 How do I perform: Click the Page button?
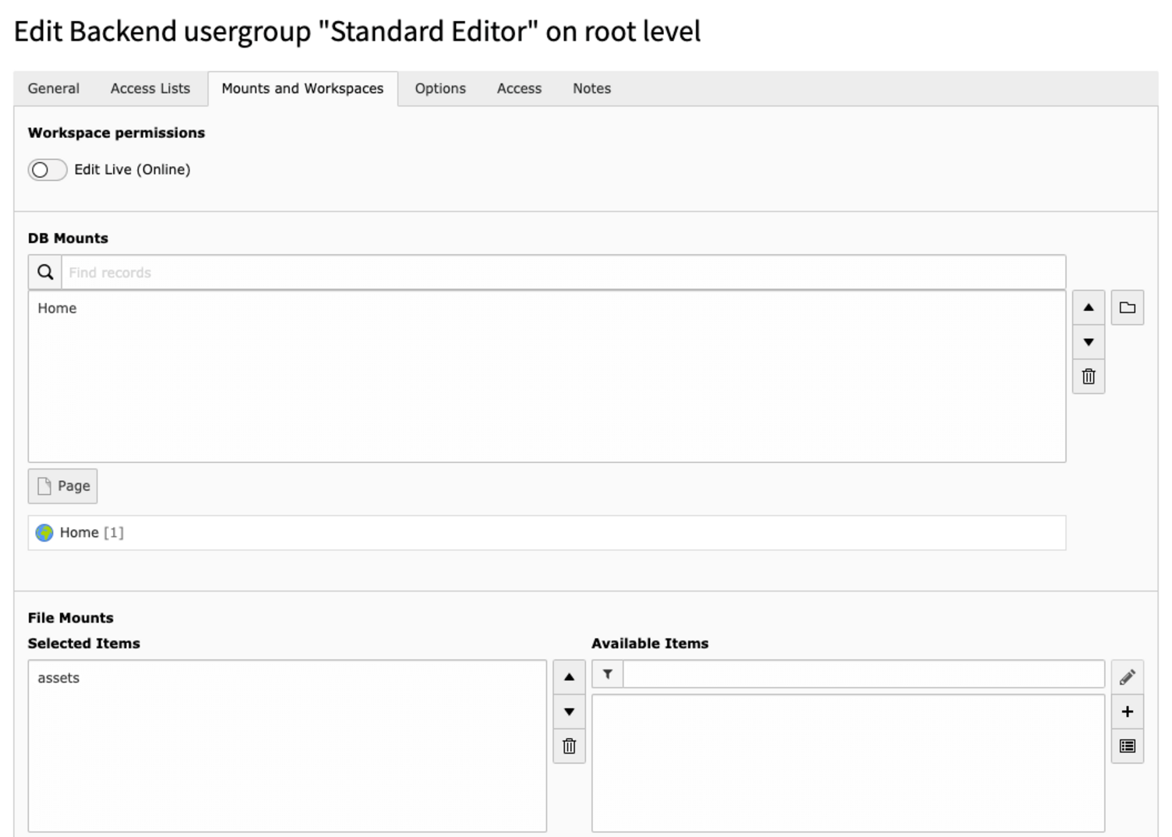pyautogui.click(x=62, y=486)
